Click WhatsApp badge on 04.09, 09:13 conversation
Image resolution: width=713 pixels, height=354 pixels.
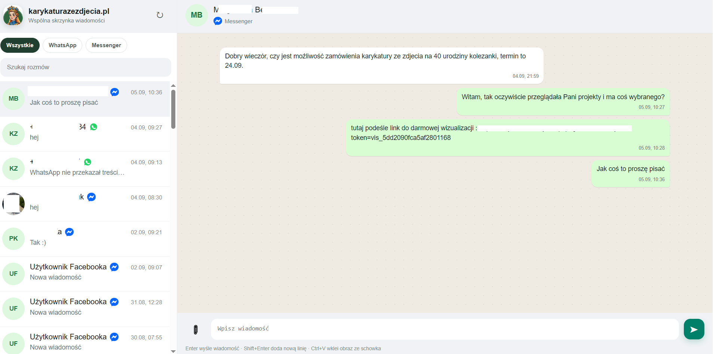tap(87, 162)
